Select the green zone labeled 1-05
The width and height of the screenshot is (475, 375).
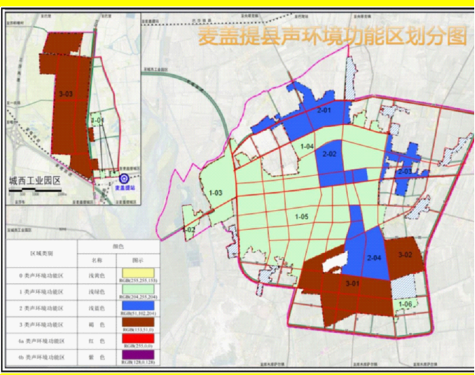[x=301, y=217]
